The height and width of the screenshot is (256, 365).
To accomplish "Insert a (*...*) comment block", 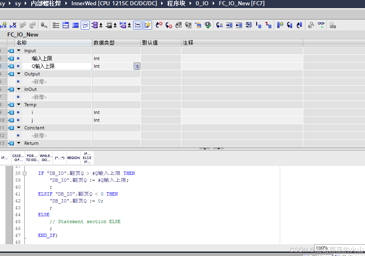I will click(60, 158).
